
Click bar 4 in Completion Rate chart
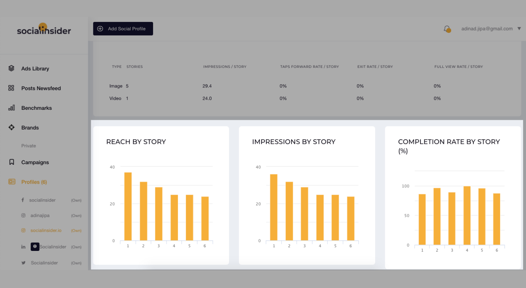(x=467, y=216)
